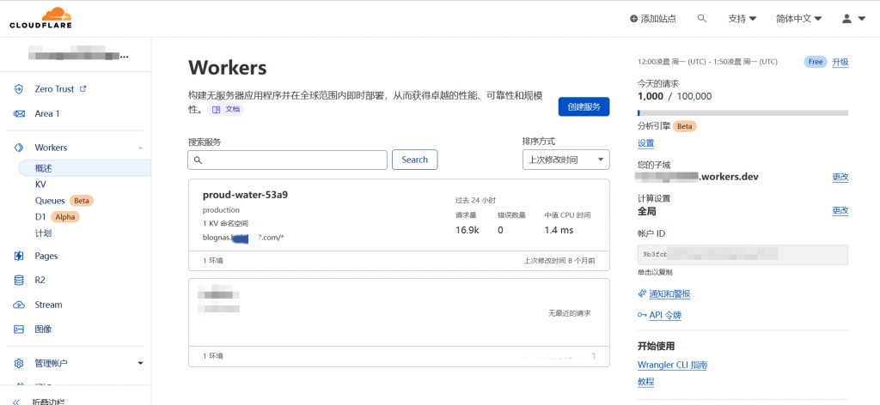Click the 升级 upgrade link

[840, 62]
